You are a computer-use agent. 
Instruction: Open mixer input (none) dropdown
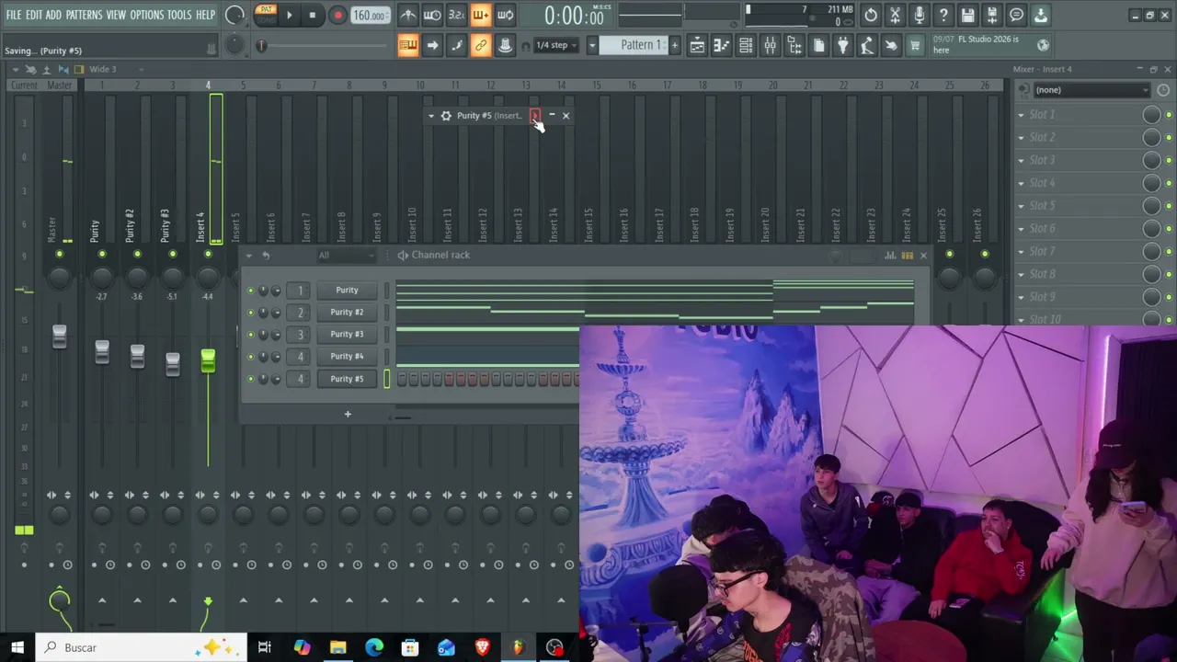[1092, 90]
